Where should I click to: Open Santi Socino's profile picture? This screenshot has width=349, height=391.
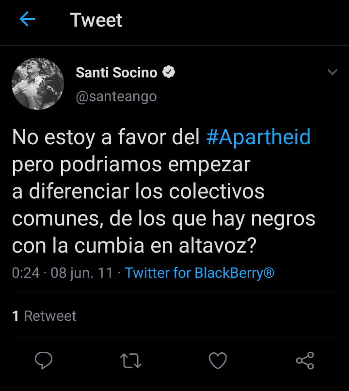coord(38,84)
